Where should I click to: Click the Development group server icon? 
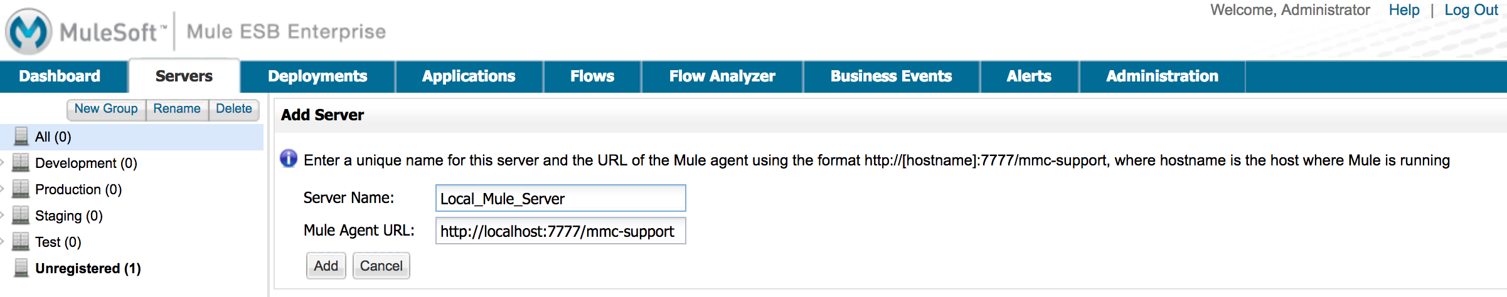click(x=21, y=163)
